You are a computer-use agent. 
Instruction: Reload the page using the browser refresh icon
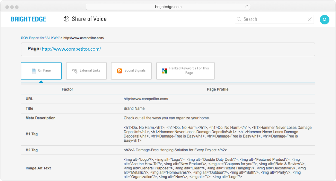pos(247,7)
